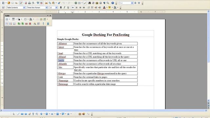Viewport: 210px width, 118px height.
Task: Click the horizontal scrollbar right arrow
Action: [x=206, y=110]
